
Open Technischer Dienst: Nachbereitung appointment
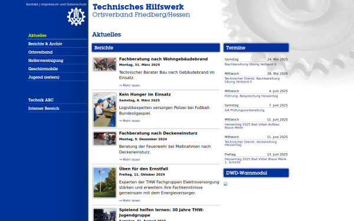(252, 80)
